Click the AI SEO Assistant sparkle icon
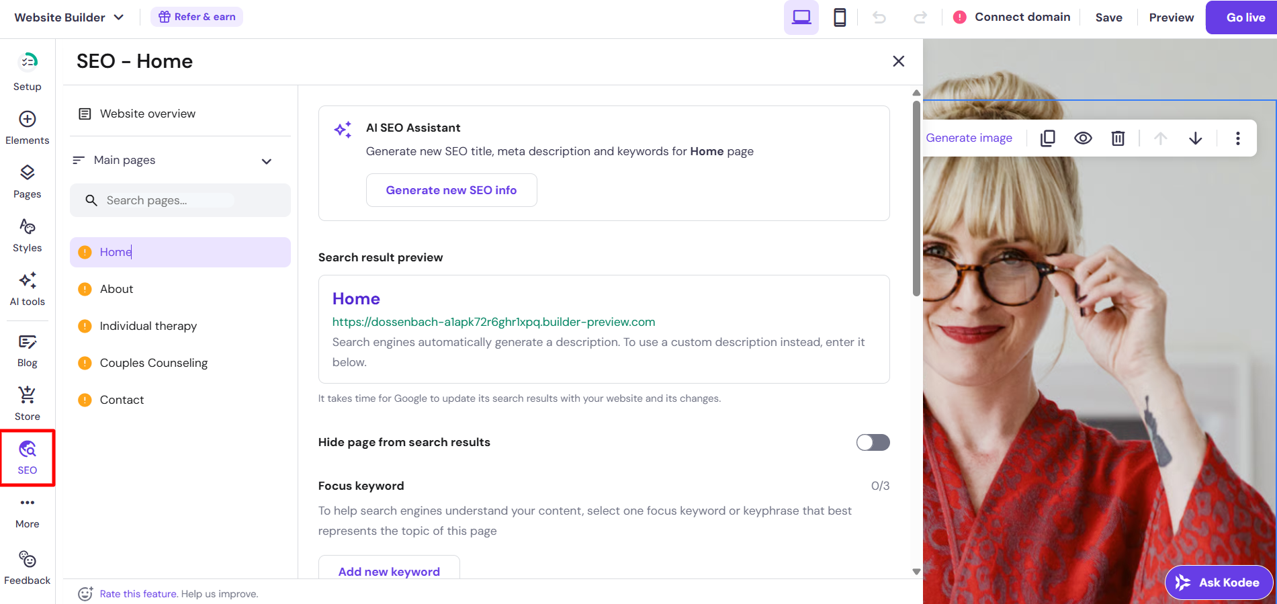Image resolution: width=1277 pixels, height=604 pixels. [343, 130]
